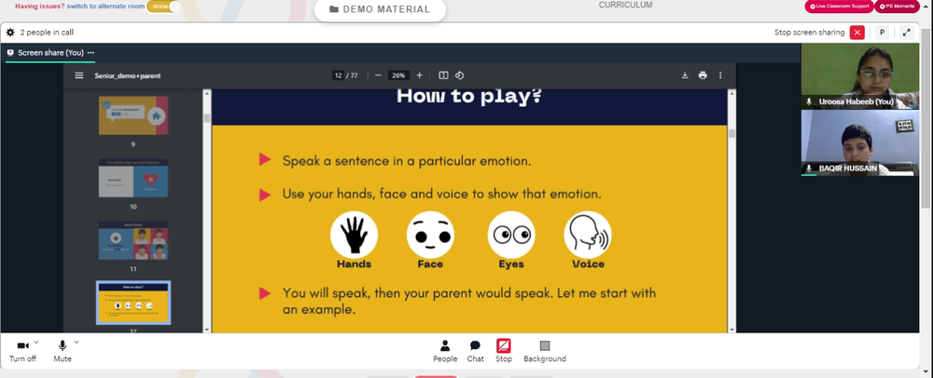The image size is (933, 378).
Task: Select BAQIR HUSSAIN video tile
Action: pos(860,143)
